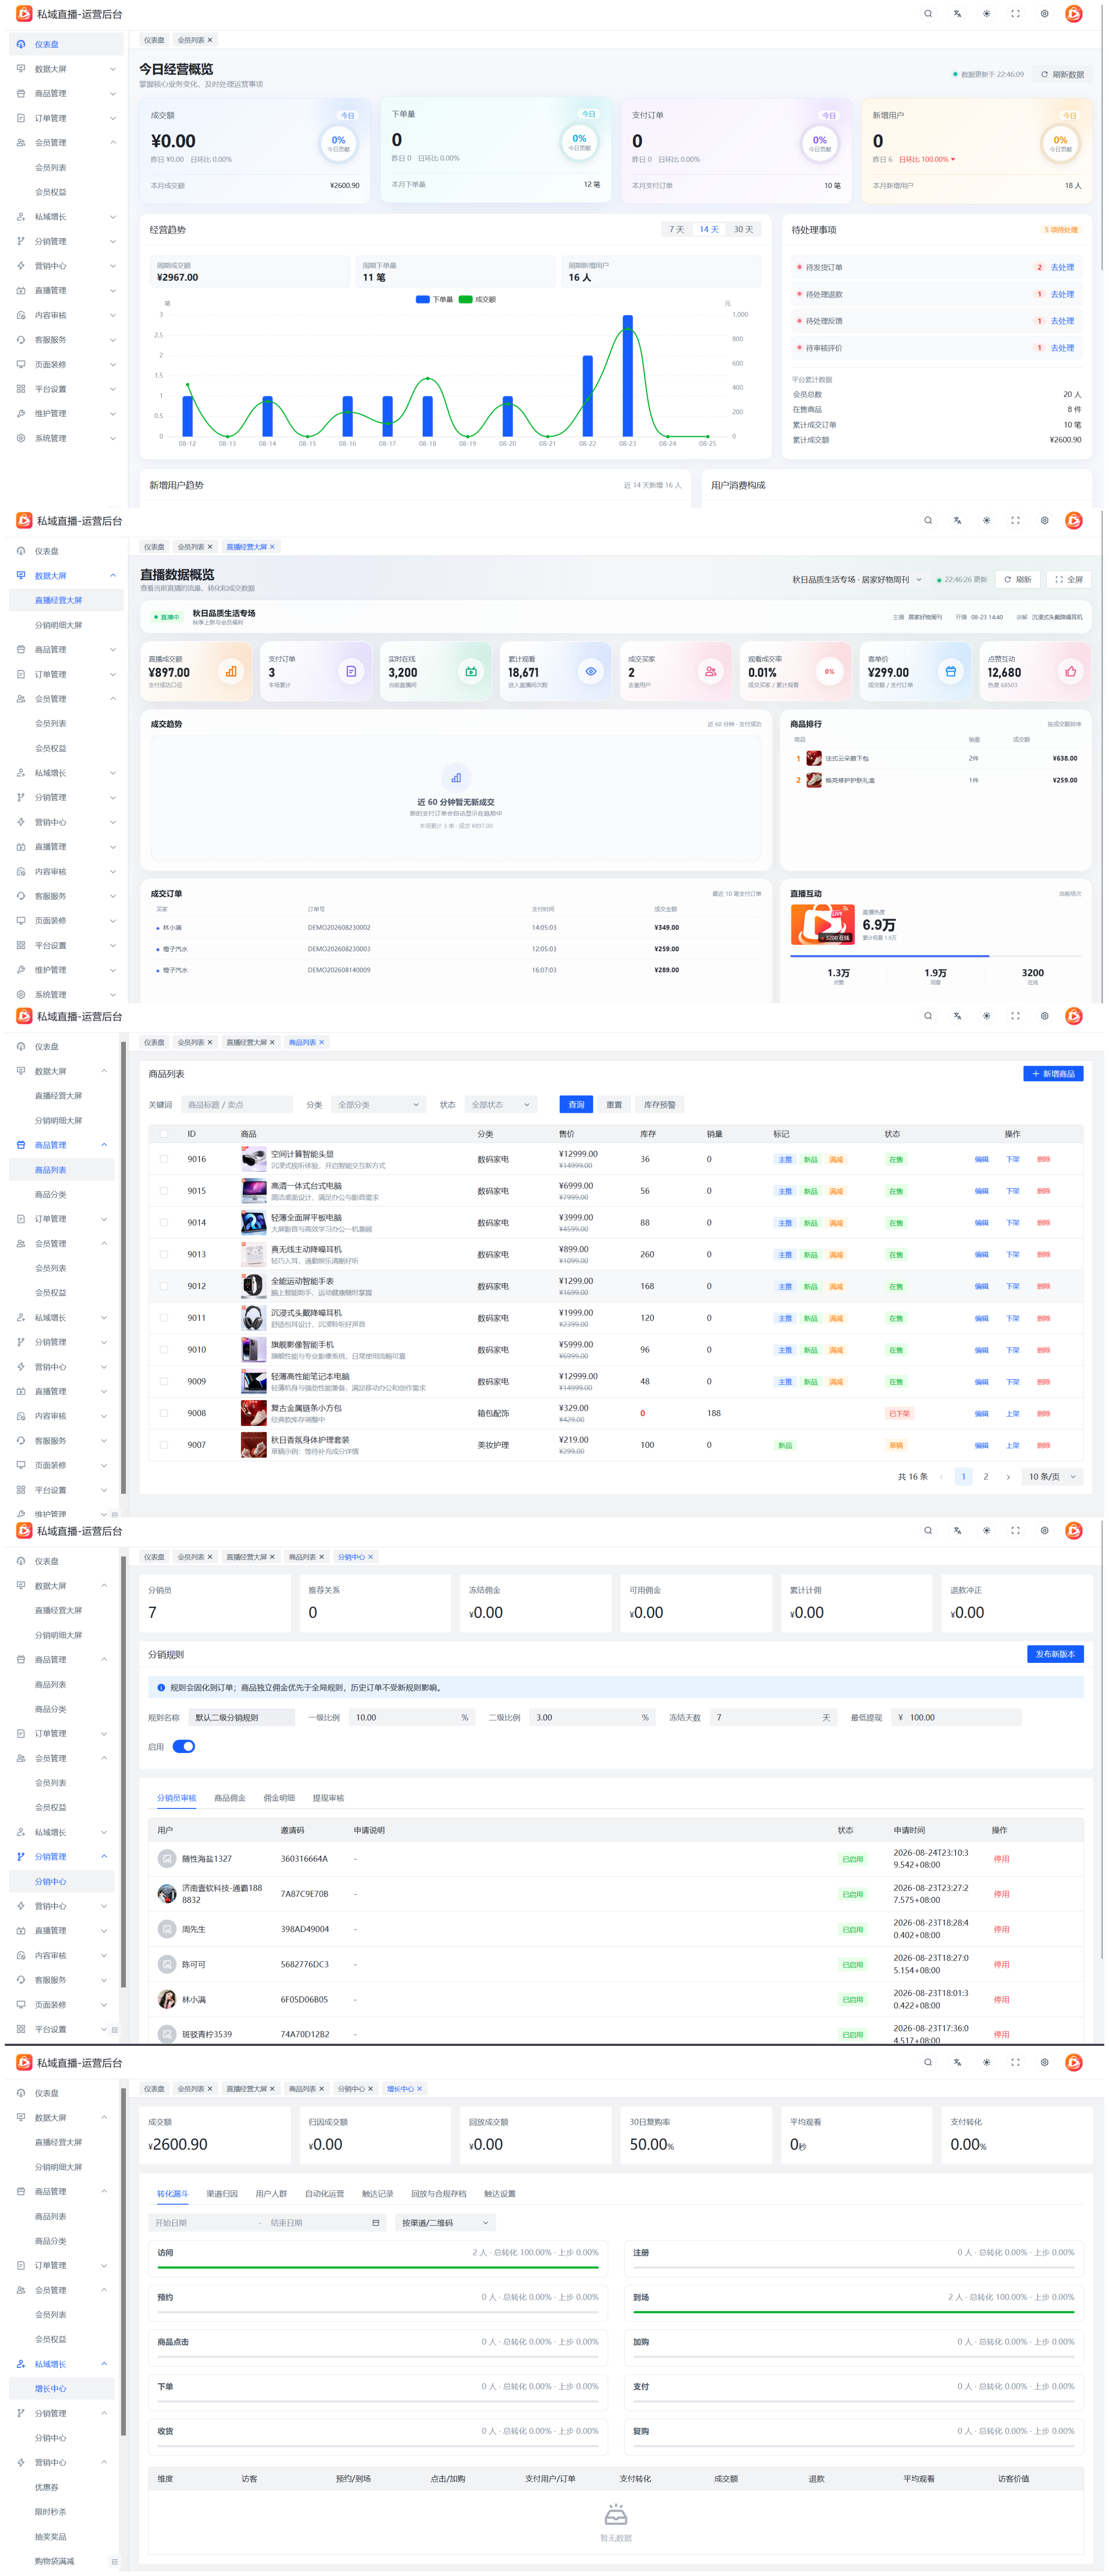Enter fullscreen with the 全屏 button
The image size is (1109, 2576).
1069,579
